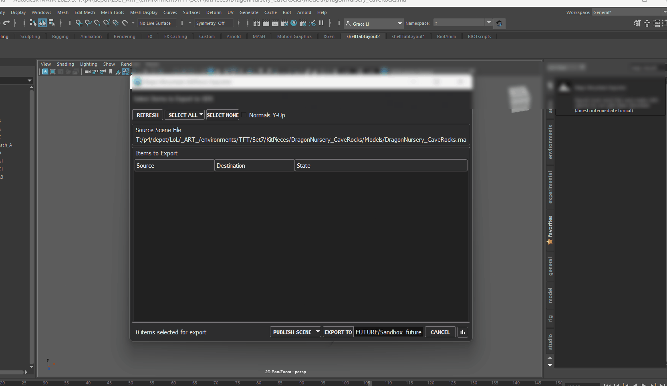Viewport: 667px width, 386px height.
Task: Open Symmetry Off dropdown
Action: click(x=214, y=23)
